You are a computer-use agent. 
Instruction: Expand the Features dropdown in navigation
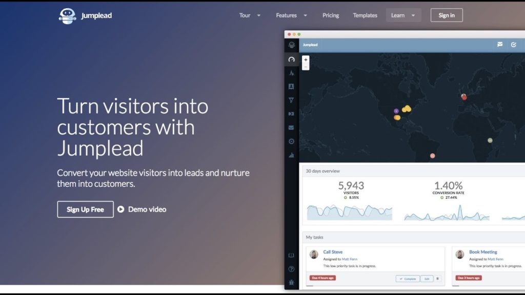coord(291,15)
